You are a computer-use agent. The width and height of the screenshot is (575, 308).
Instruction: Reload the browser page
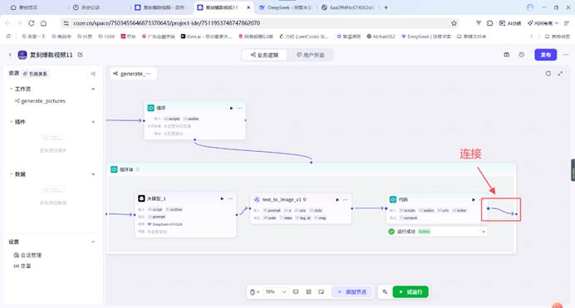pyautogui.click(x=32, y=23)
